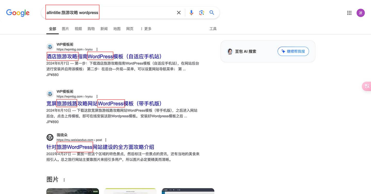Open options menu beside mu.weixiaoduo.com URL

click(106, 140)
